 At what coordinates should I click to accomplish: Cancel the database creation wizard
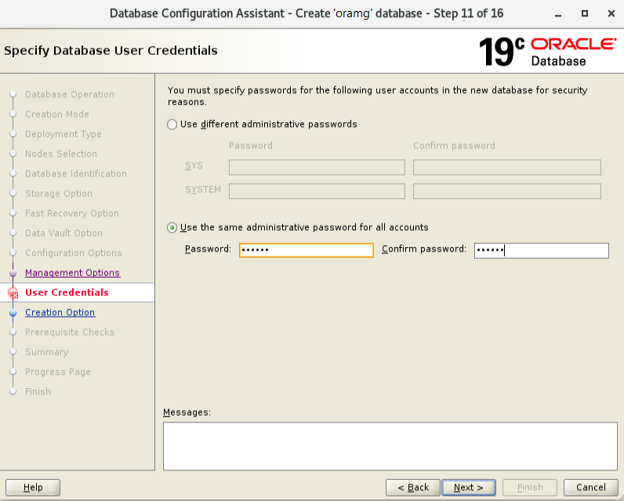590,488
